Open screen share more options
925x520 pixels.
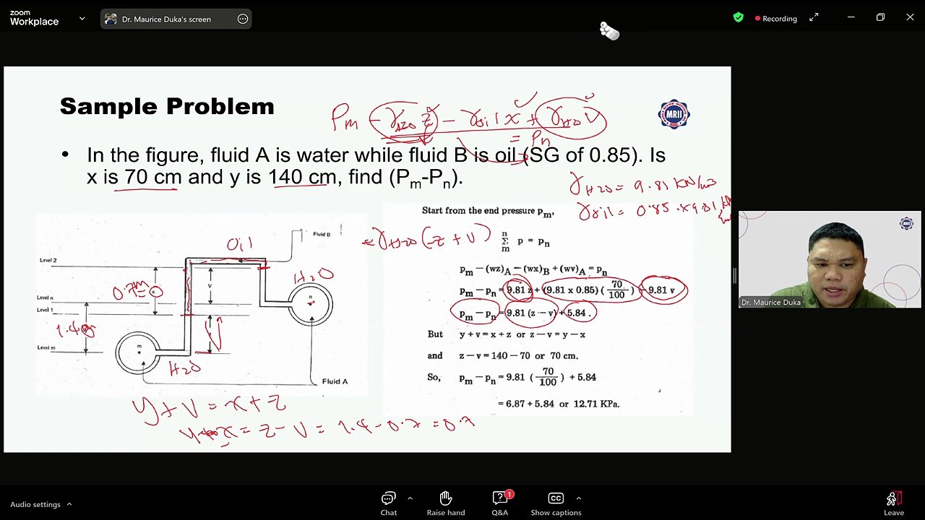tap(243, 19)
